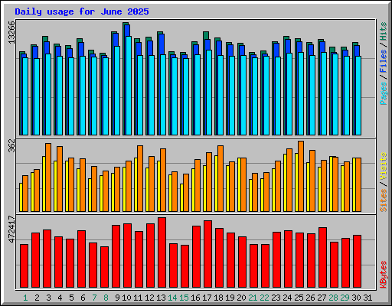
Task: Click day 11 on the x-axis
Action: [x=138, y=298]
